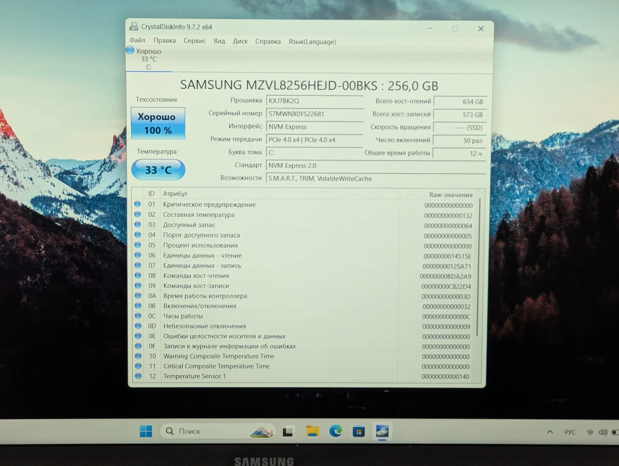Select the C: drive tab with Хорошо status

pyautogui.click(x=149, y=59)
